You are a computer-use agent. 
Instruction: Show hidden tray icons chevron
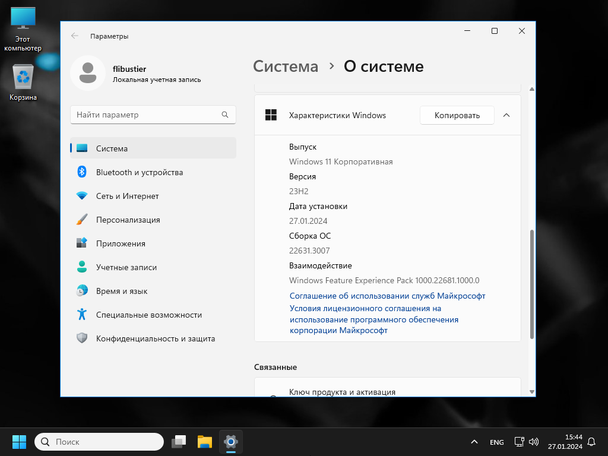coord(474,442)
